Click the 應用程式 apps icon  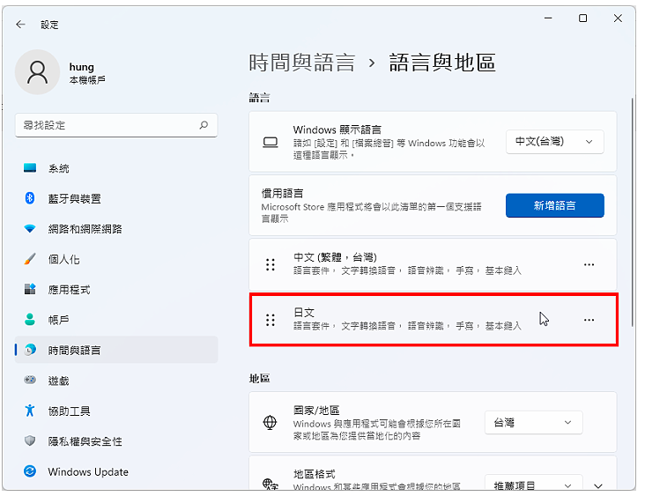click(x=30, y=289)
